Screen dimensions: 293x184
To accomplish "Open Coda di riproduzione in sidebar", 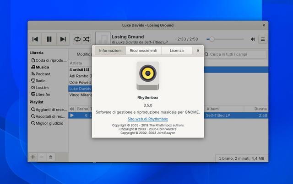I will point(49,60).
